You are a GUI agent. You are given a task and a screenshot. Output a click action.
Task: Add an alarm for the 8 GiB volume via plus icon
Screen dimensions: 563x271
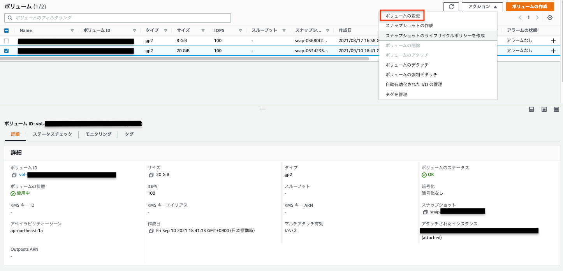pos(552,40)
